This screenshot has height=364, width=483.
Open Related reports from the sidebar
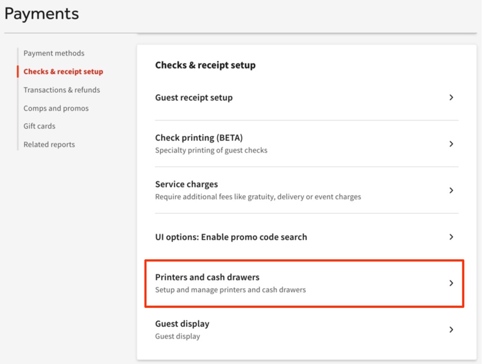pyautogui.click(x=49, y=144)
